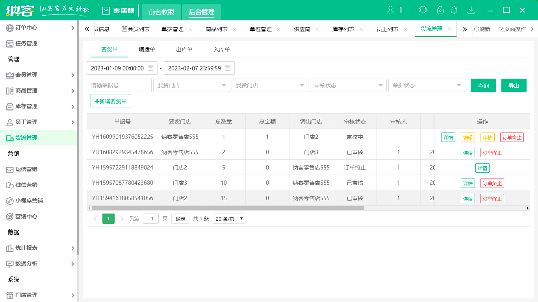Type an order number in 请输入单据号
The height and width of the screenshot is (302, 538).
pos(119,85)
